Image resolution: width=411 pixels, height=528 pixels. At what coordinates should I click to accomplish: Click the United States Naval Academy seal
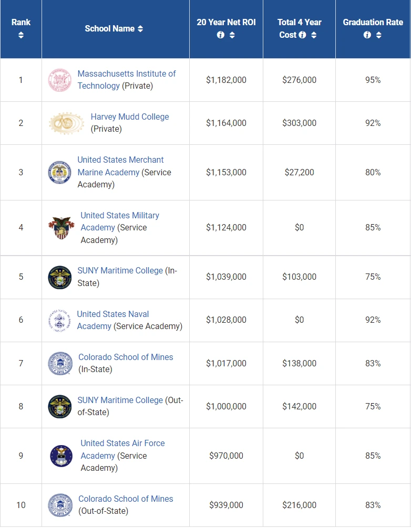pos(58,320)
